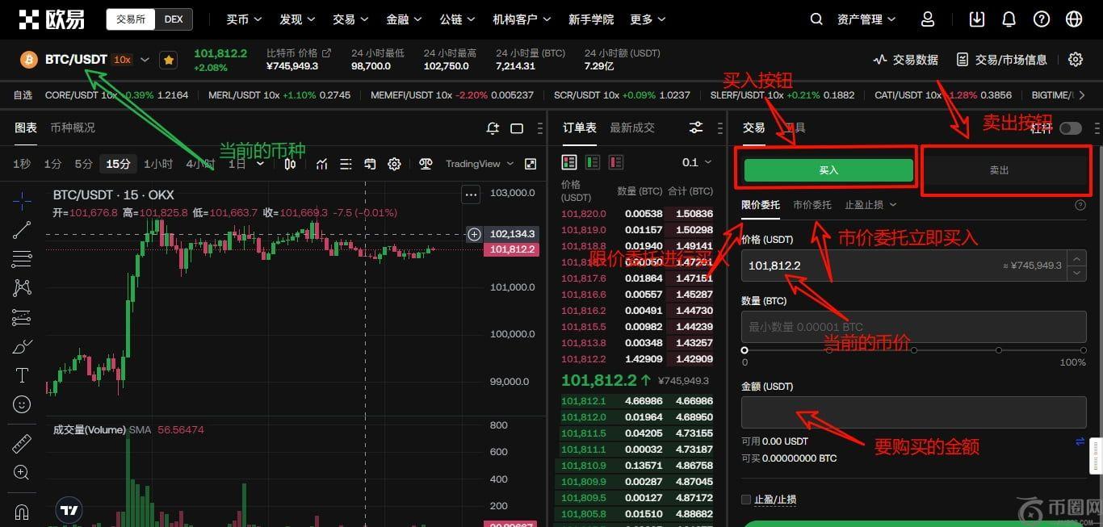Select the zoom in tool
This screenshot has width=1103, height=527.
pos(22,473)
